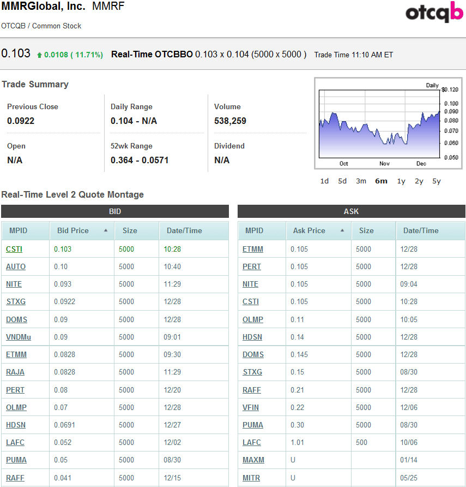Select the 6m chart range

(381, 181)
